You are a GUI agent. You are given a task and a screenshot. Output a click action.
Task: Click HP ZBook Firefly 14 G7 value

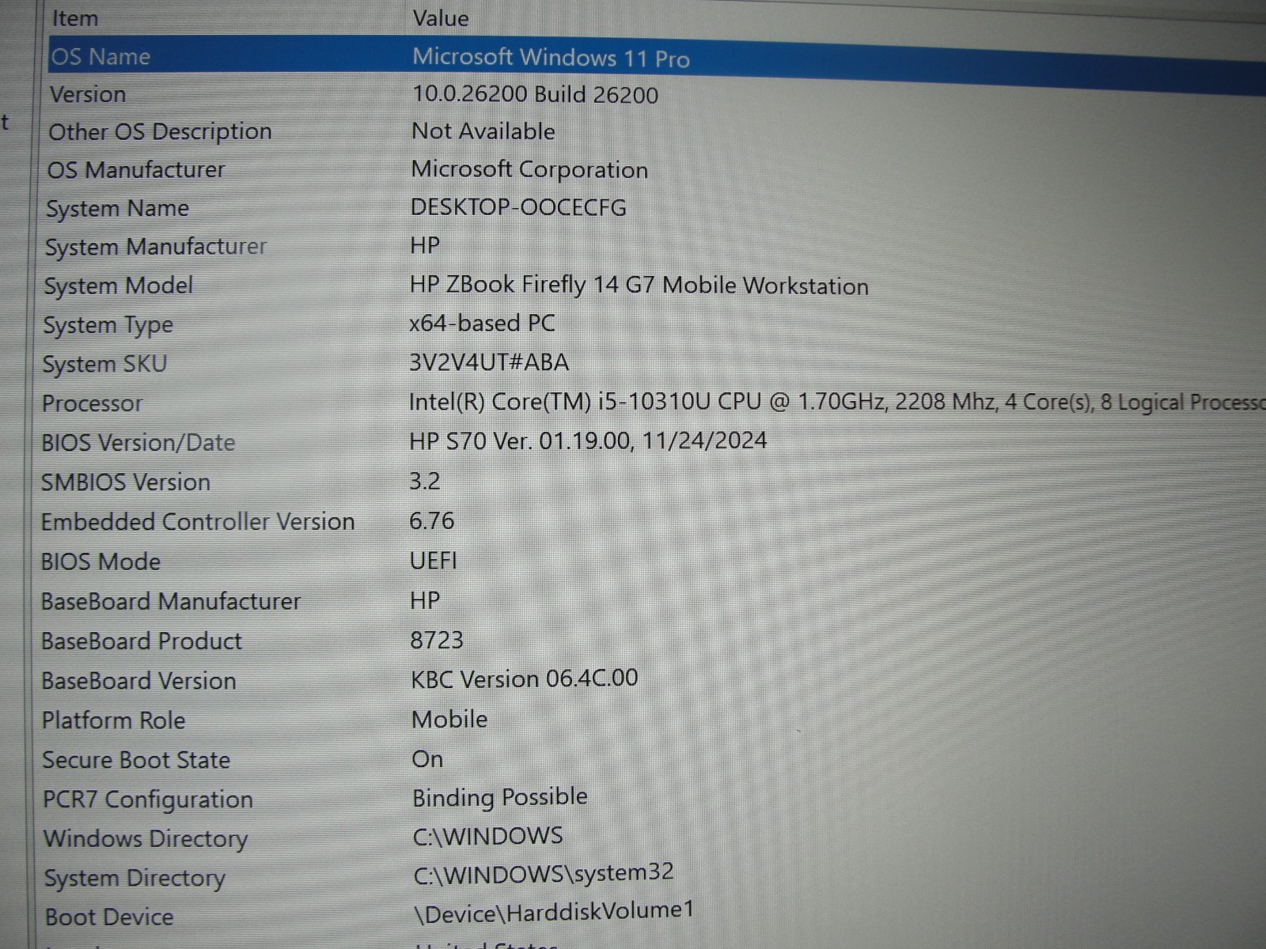[639, 285]
